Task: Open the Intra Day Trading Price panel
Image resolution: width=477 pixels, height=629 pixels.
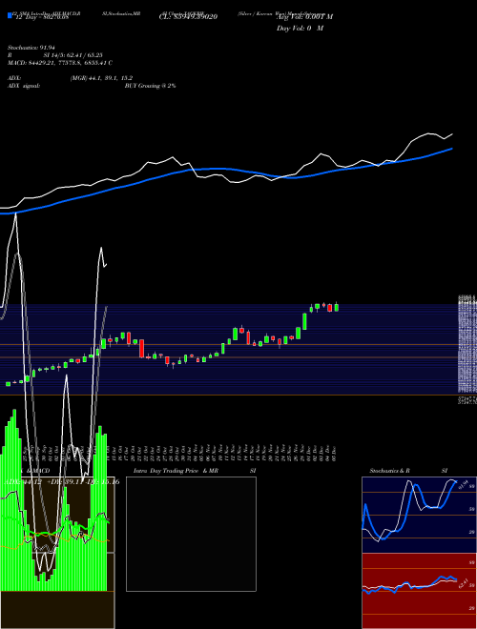Action: [191, 534]
